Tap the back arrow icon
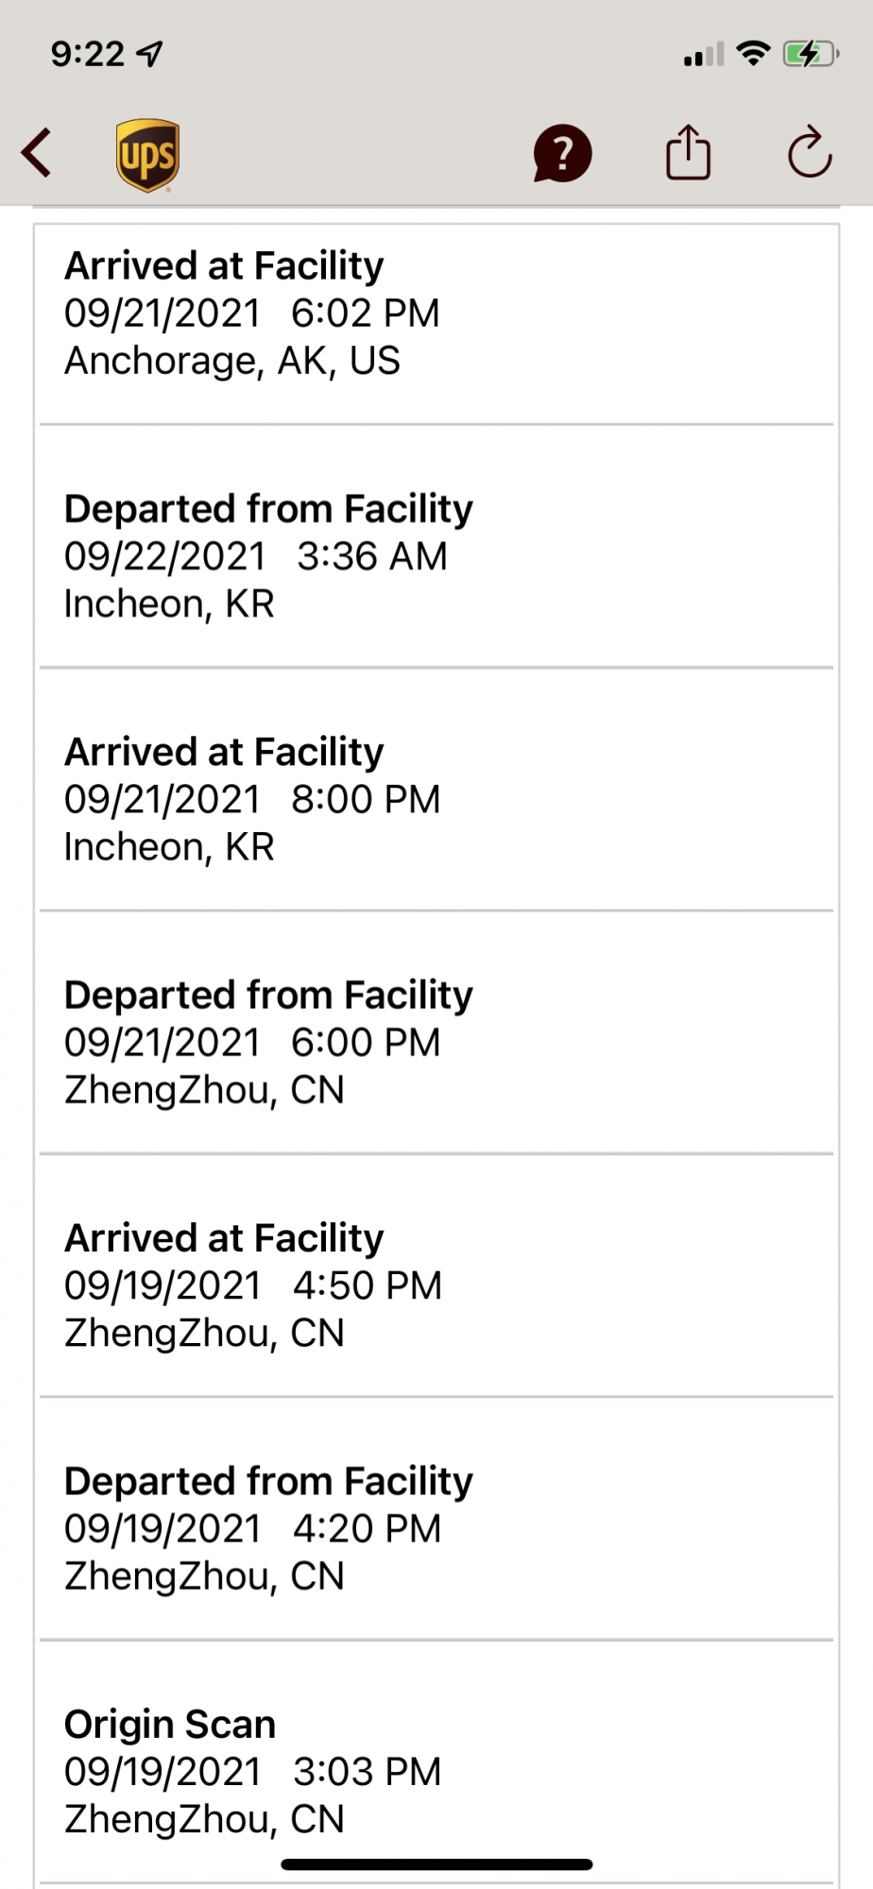Screen dimensions: 873x1889 click(38, 153)
